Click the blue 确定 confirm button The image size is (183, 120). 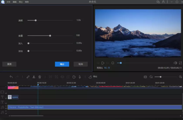tap(62, 64)
